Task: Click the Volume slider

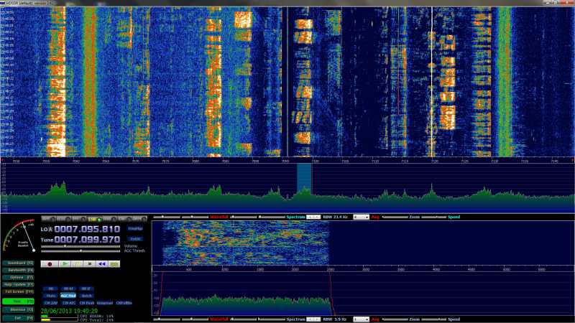Action: coord(80,245)
